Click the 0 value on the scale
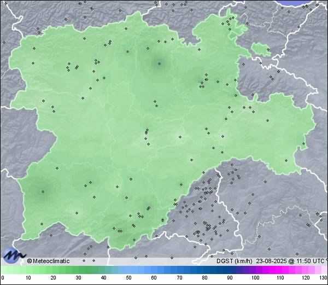Image resolution: width=328 pixels, height=285 pixels. tap(3, 278)
